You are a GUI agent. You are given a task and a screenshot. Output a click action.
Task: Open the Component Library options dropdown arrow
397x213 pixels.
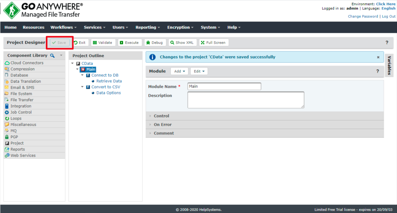[x=61, y=55]
